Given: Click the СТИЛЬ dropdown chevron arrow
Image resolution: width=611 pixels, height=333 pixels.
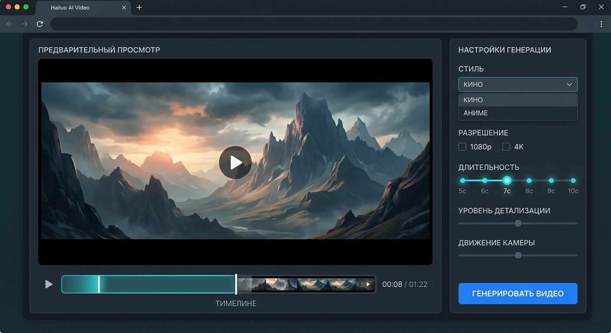Looking at the screenshot, I should click(x=569, y=85).
